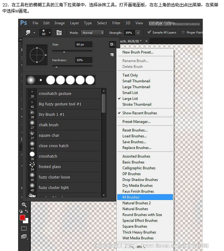Open brush preset picker showing size 60
The width and height of the screenshot is (224, 251).
(45, 33)
